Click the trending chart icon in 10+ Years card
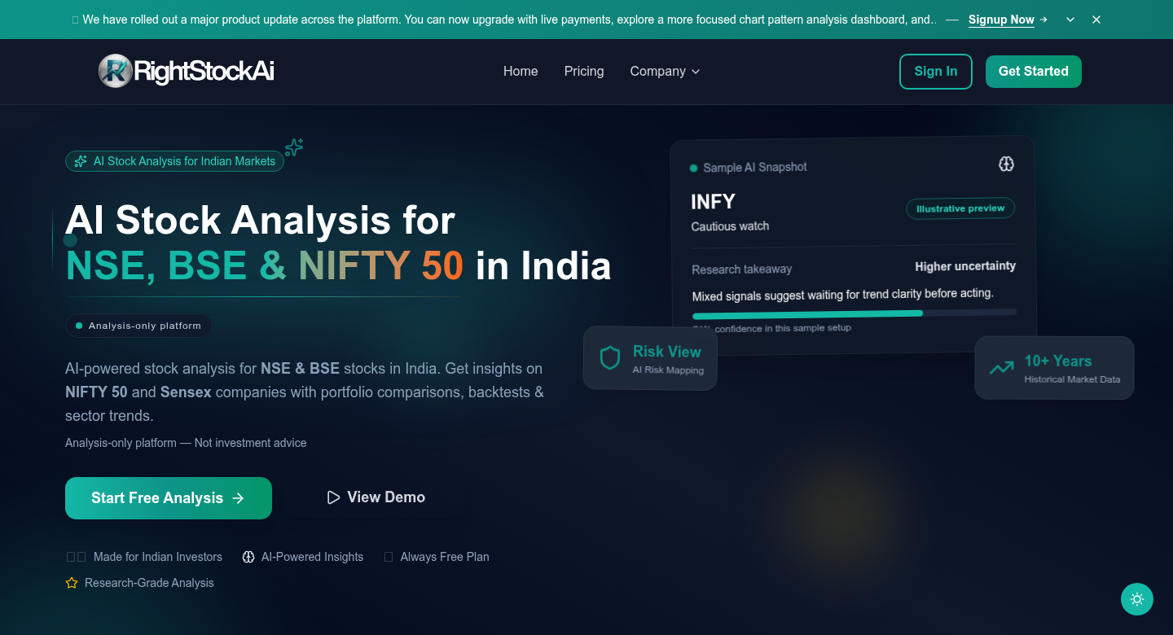Viewport: 1173px width, 635px height. 1001,368
